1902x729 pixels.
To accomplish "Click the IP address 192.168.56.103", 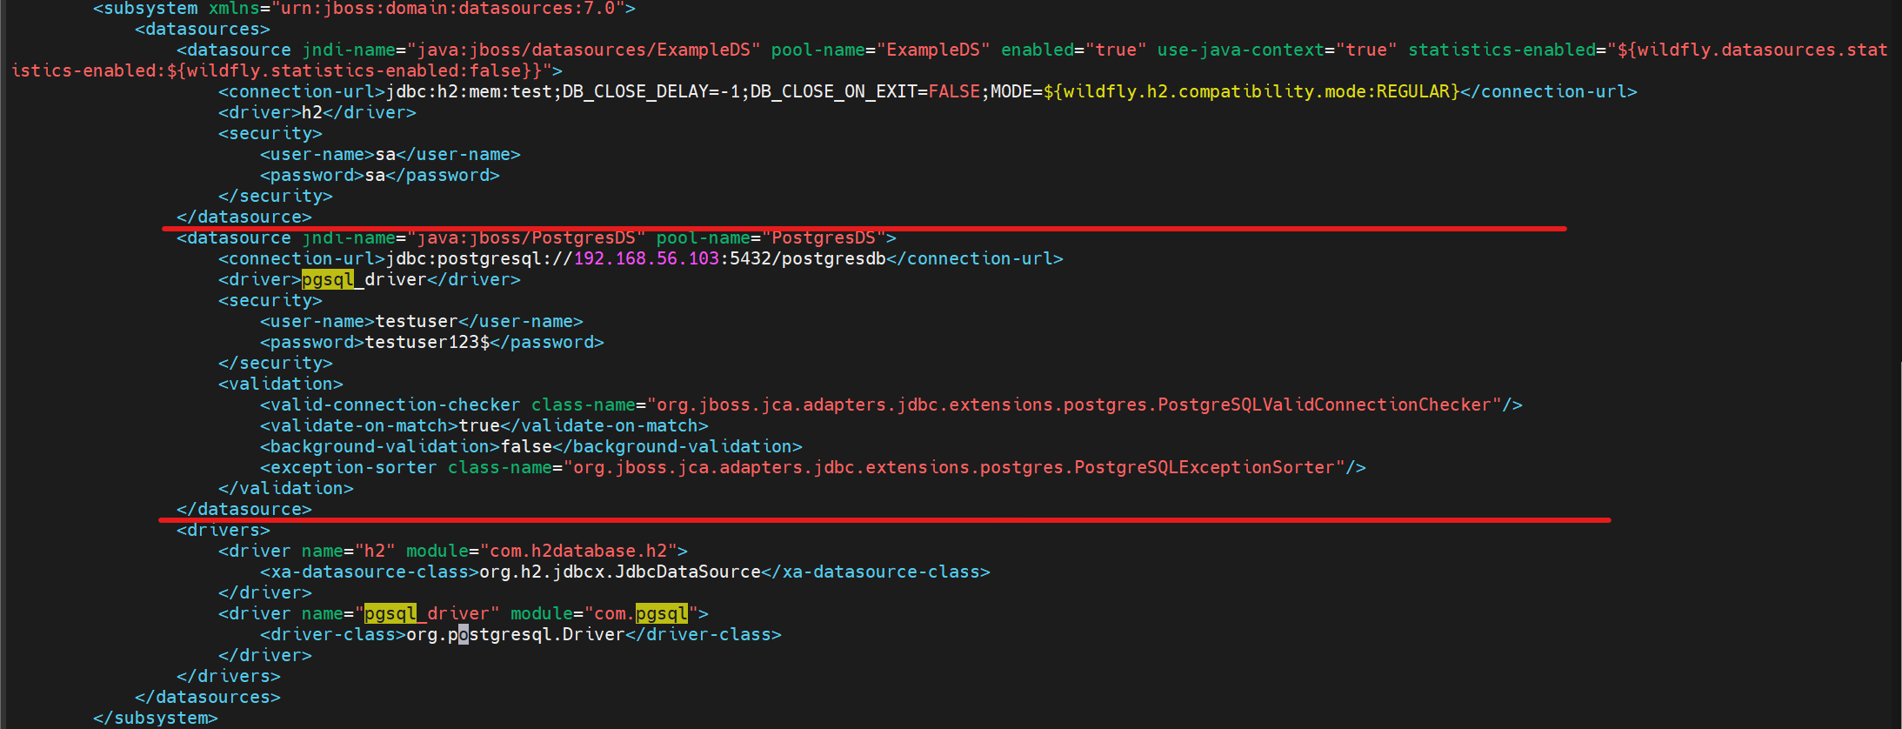I will pyautogui.click(x=646, y=259).
